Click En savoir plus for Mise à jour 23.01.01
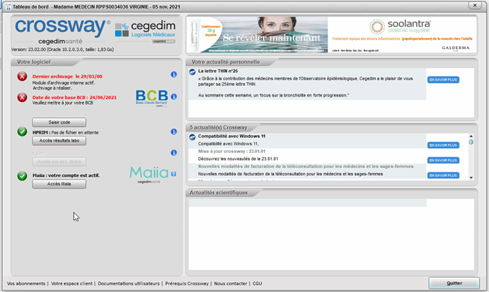489x292 pixels. (443, 160)
